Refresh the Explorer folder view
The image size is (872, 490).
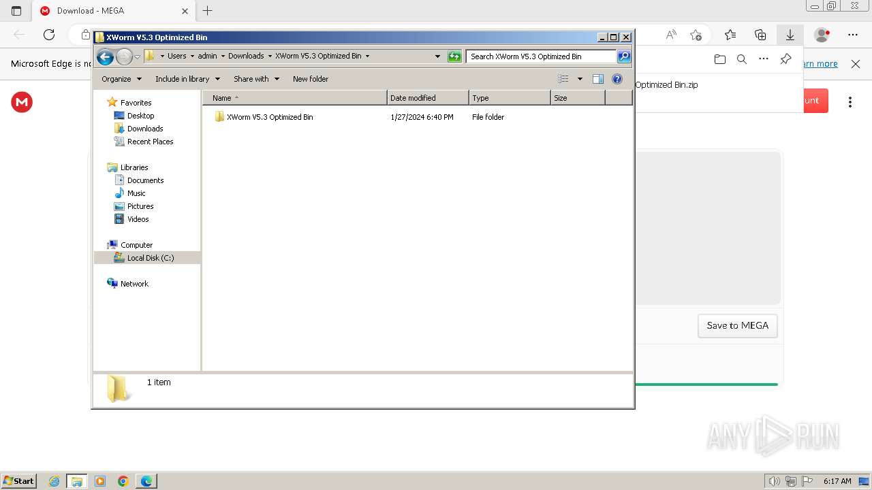pyautogui.click(x=454, y=56)
